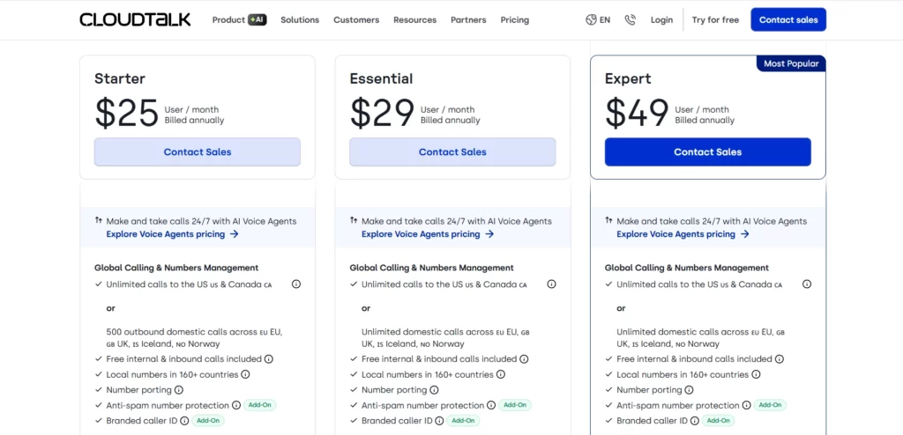Screen dimensions: 903x435
Task: Click the Login link
Action: click(661, 19)
